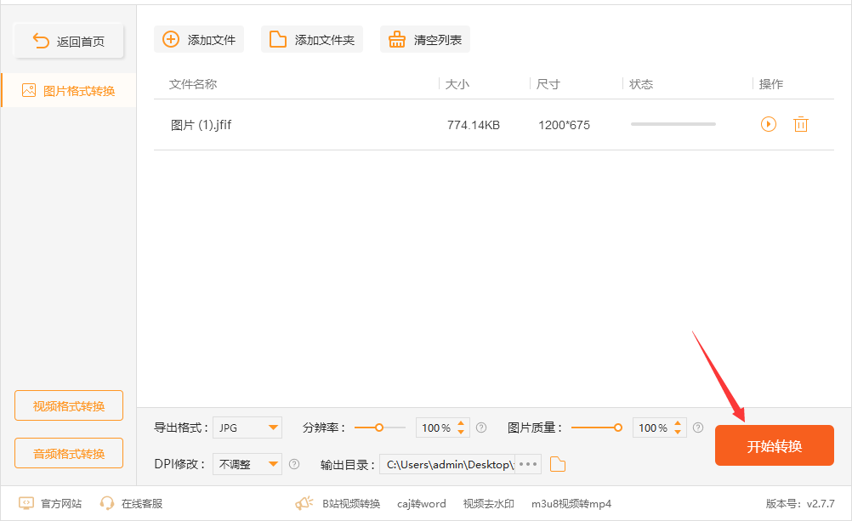Click the online support headset icon
The image size is (852, 521).
tap(107, 503)
